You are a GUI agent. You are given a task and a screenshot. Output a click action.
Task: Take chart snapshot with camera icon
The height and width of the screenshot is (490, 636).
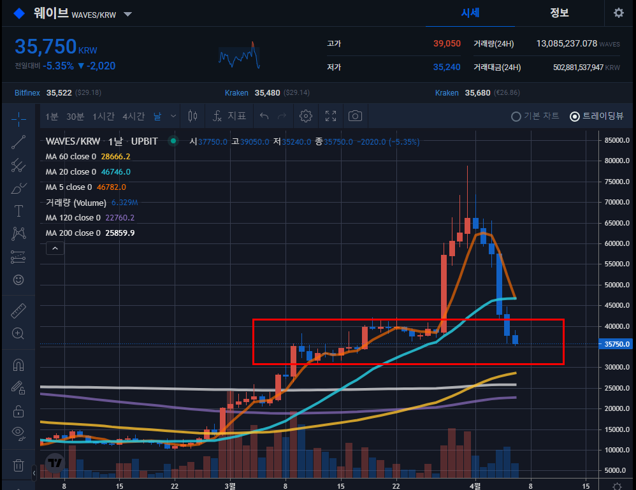pos(356,117)
